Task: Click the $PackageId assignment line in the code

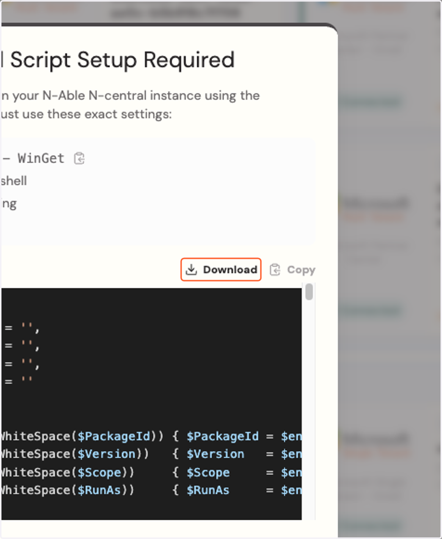Action: click(x=151, y=436)
